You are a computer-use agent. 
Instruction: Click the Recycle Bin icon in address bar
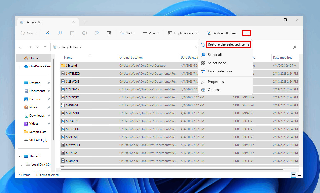coord(55,47)
